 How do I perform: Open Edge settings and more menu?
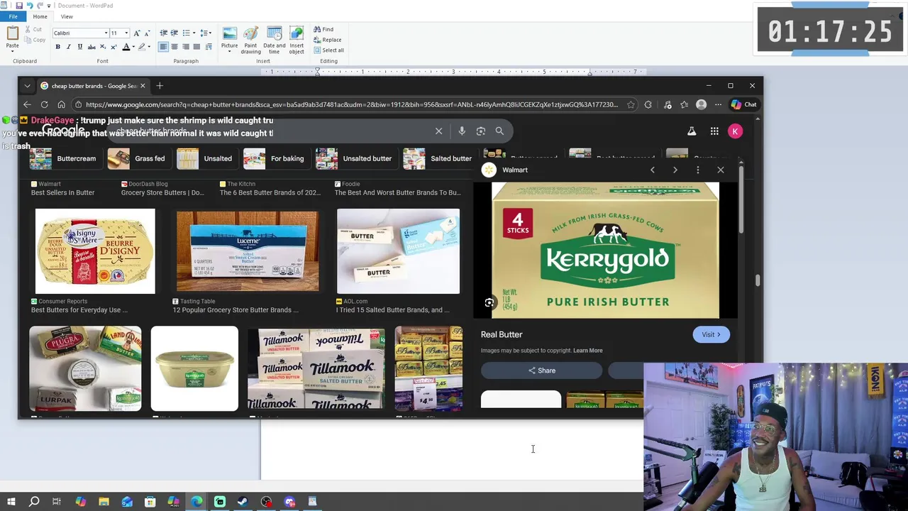(718, 104)
